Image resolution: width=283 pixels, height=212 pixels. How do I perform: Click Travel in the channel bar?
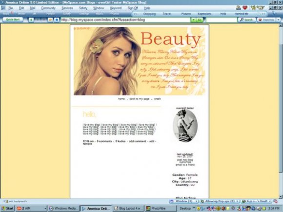(x=167, y=14)
